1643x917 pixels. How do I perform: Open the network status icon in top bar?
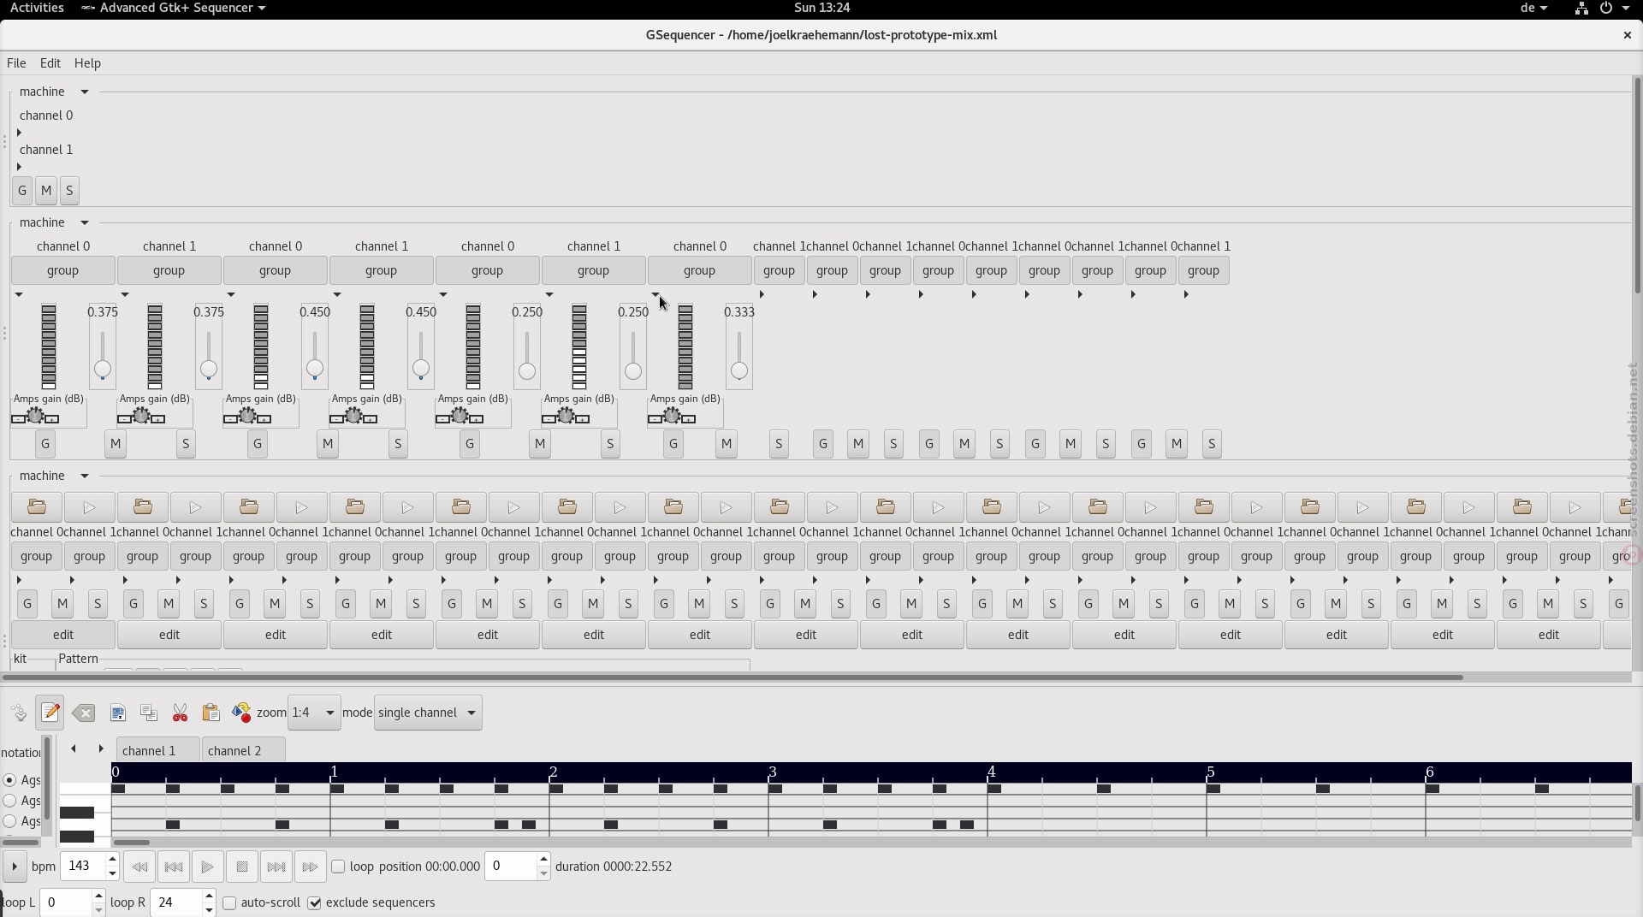(1581, 8)
